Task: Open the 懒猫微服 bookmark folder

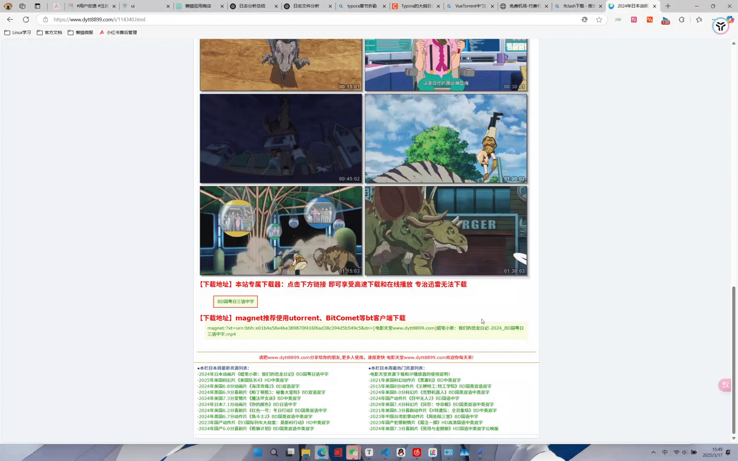Action: 80,32
